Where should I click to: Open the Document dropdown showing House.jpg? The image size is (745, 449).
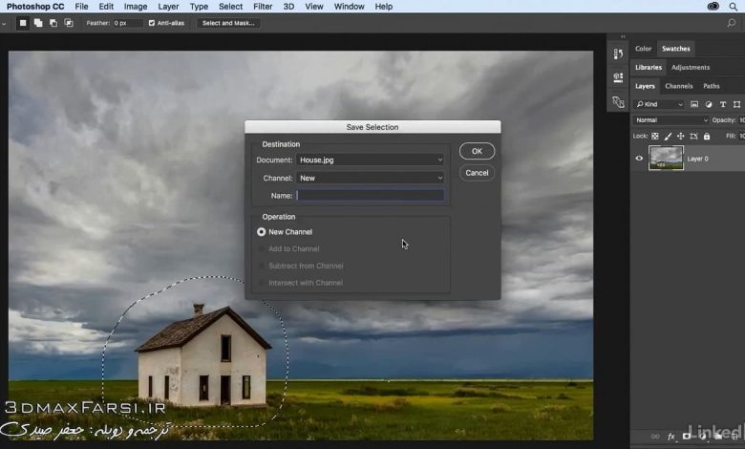pyautogui.click(x=371, y=160)
